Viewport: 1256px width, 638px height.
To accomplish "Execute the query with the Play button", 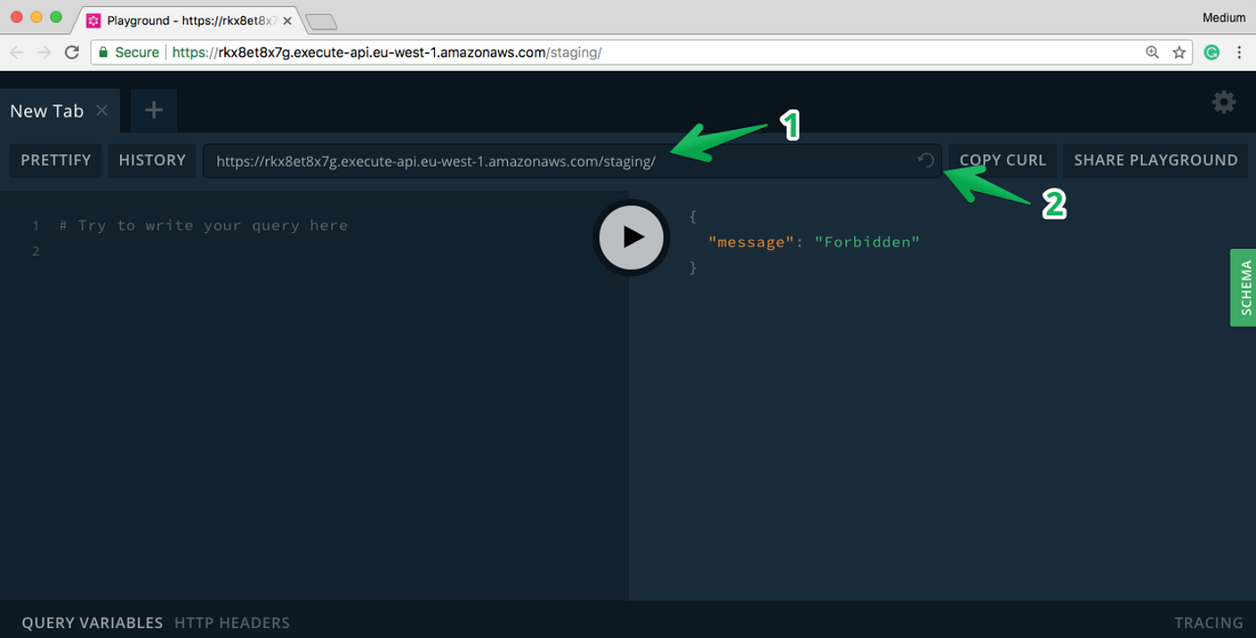I will click(x=631, y=237).
